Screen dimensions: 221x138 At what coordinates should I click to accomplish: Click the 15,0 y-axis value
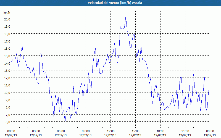[7, 56]
